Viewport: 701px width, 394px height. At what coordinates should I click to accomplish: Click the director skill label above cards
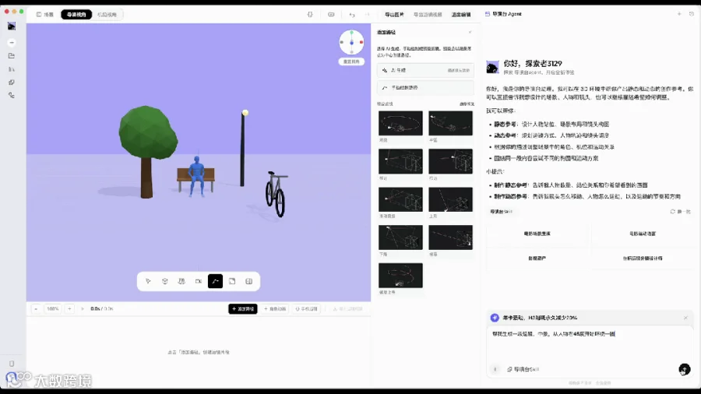[x=501, y=211]
